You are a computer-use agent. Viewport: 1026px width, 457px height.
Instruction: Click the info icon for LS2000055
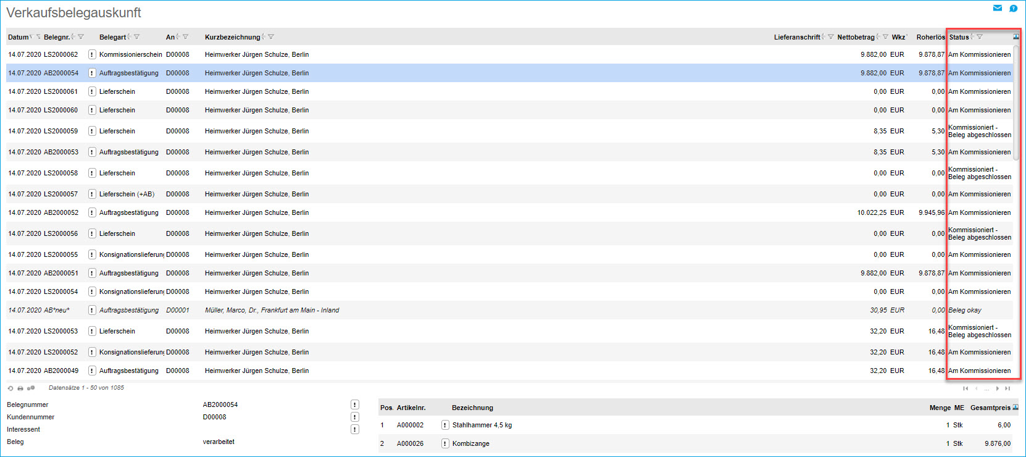coord(92,254)
